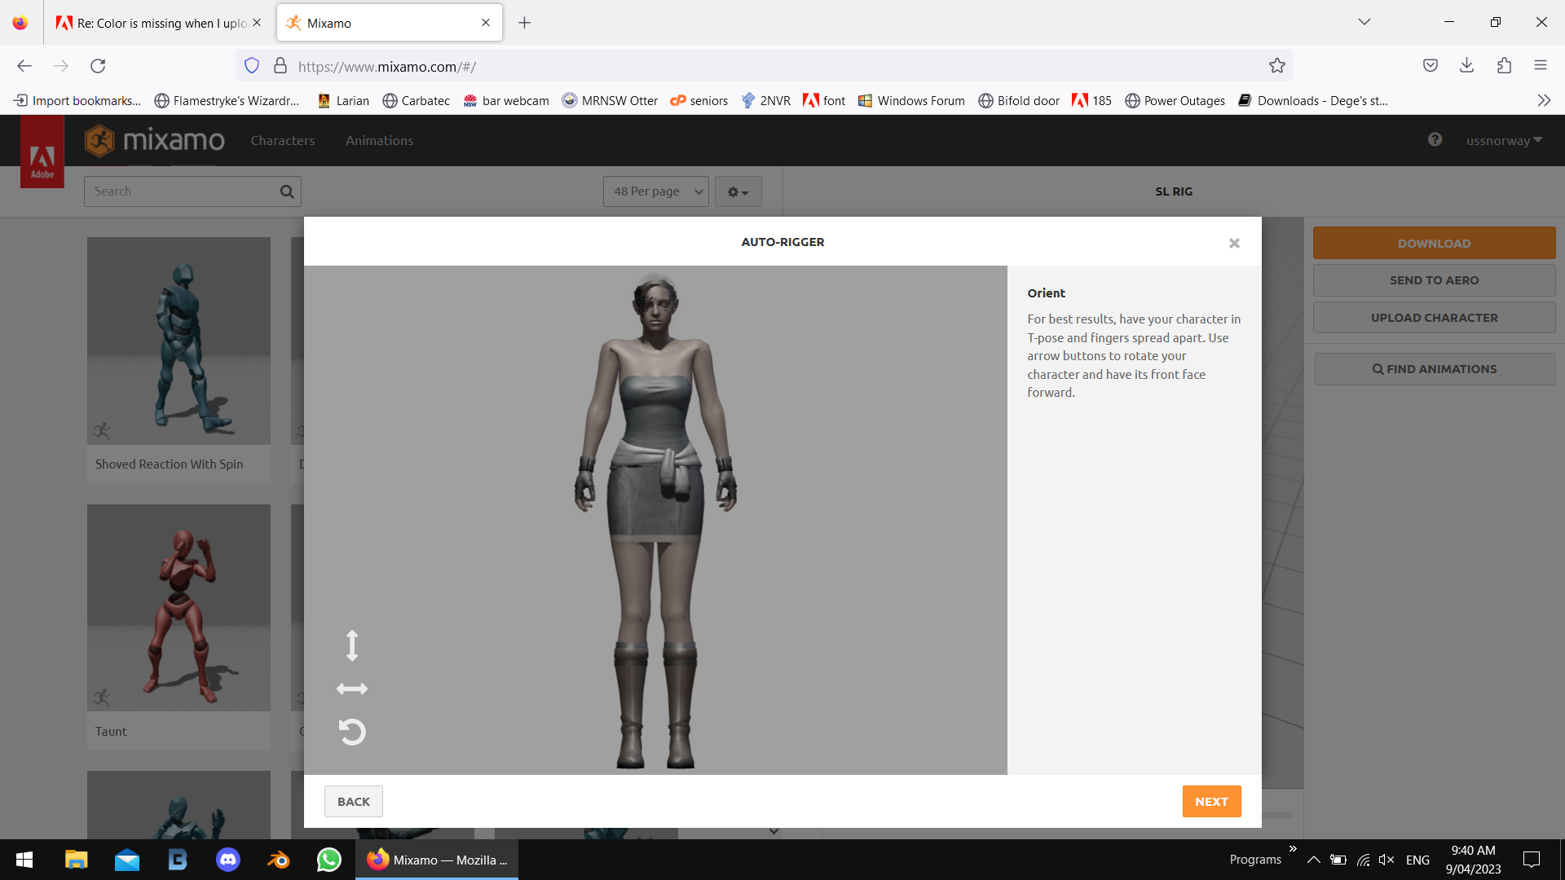
Task: Open the Mixamo help question mark
Action: coord(1435,139)
